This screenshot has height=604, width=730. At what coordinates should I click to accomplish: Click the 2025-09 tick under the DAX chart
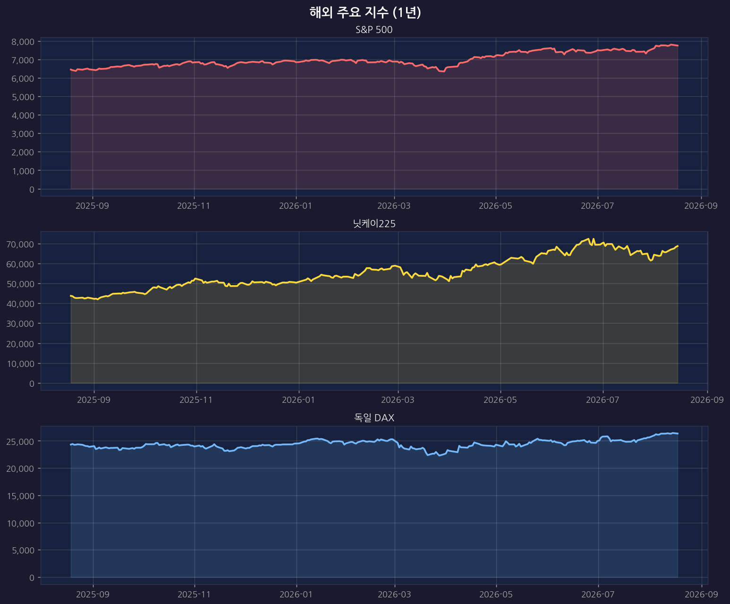click(x=93, y=594)
